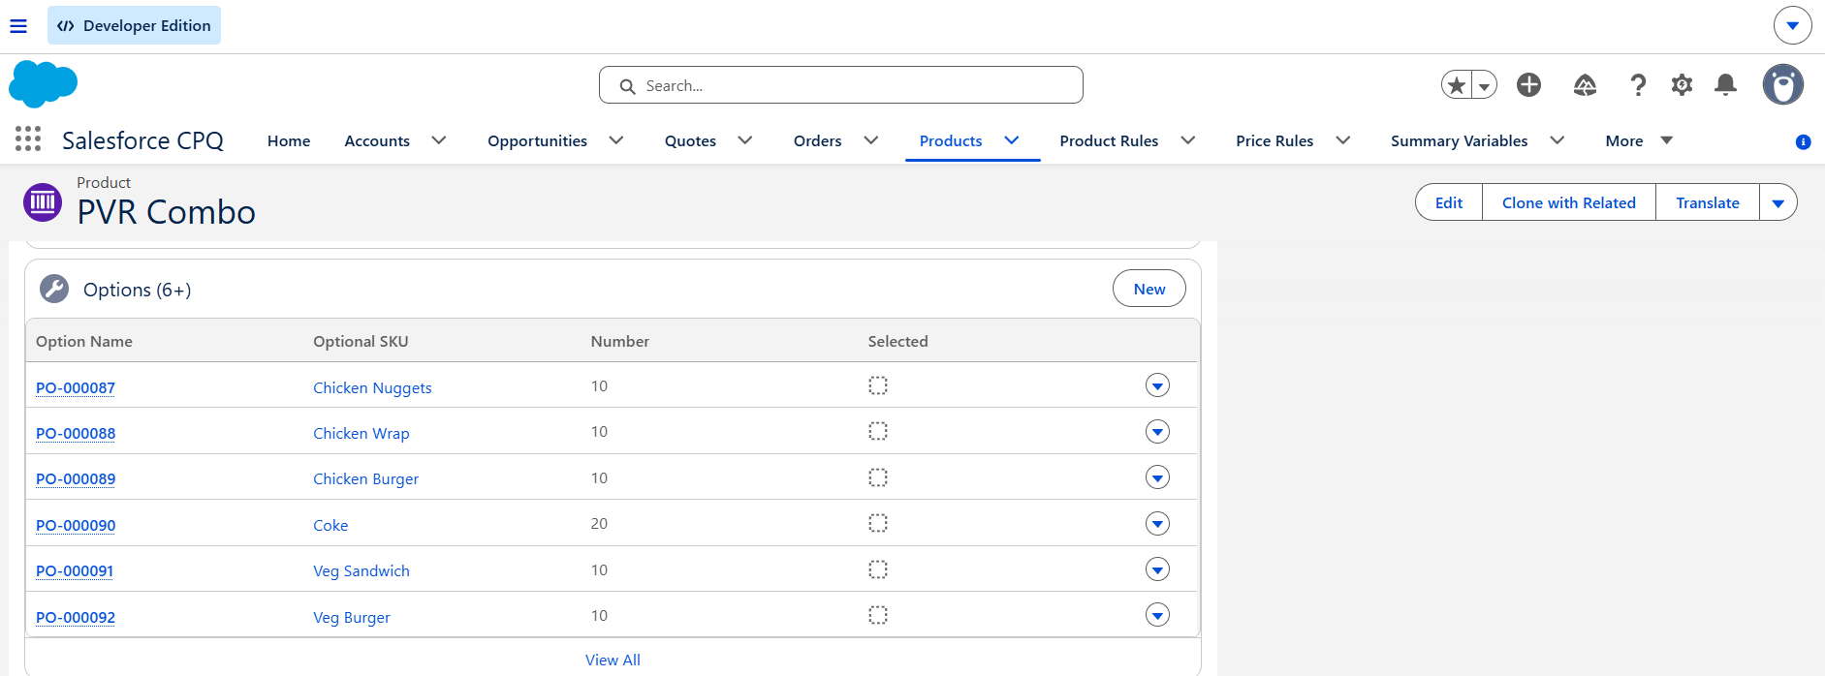Open the Trailhead guidance icon
The image size is (1825, 676).
point(1585,85)
